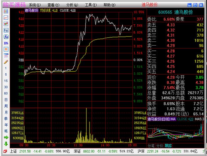Switch to the 分笔 tab

[151, 146]
